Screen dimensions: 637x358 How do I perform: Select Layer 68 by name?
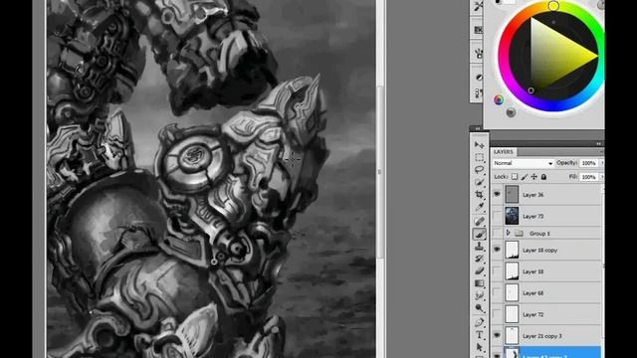[x=533, y=293]
